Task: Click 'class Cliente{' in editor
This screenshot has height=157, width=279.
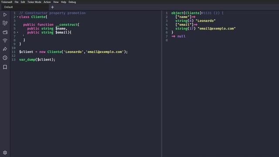Action: tap(33, 17)
